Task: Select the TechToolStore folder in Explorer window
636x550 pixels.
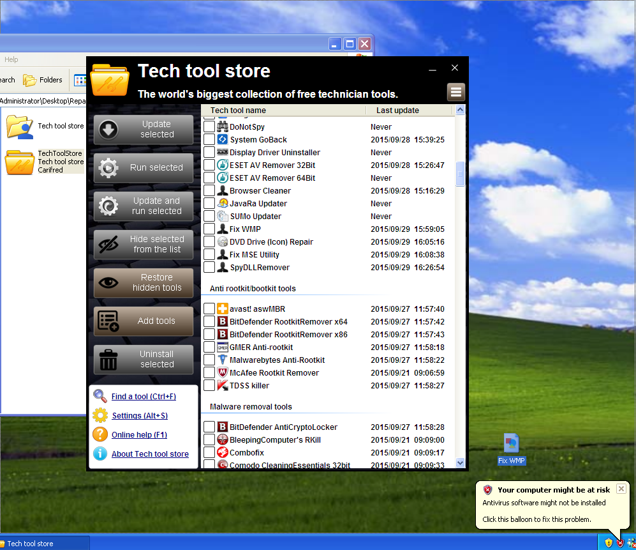Action: [20, 162]
